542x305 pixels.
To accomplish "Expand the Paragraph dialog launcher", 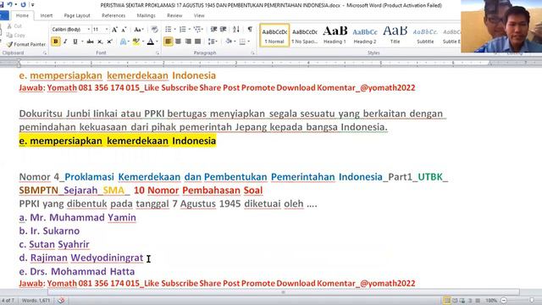I will (252, 53).
